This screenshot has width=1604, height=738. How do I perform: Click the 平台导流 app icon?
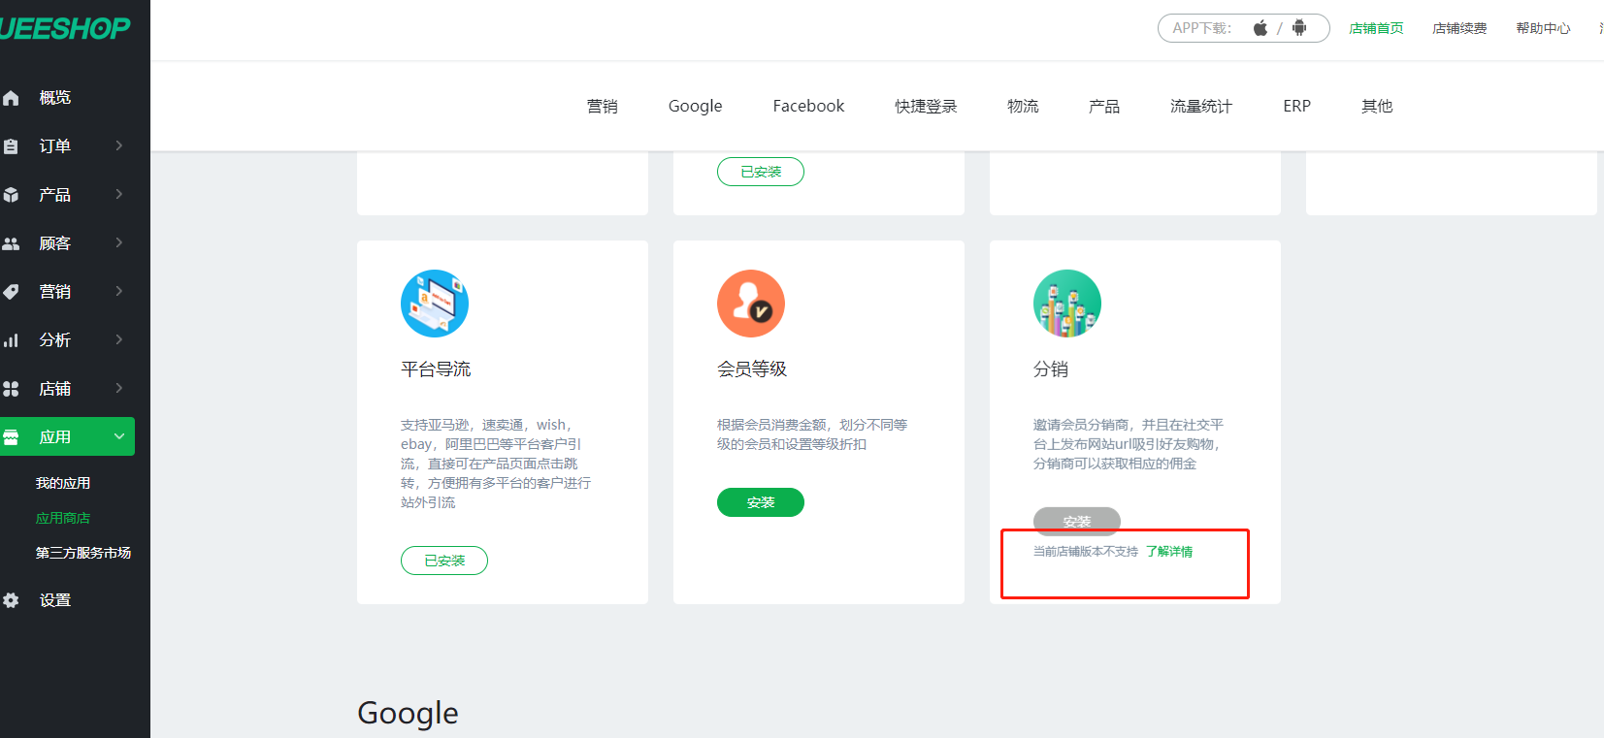434,304
